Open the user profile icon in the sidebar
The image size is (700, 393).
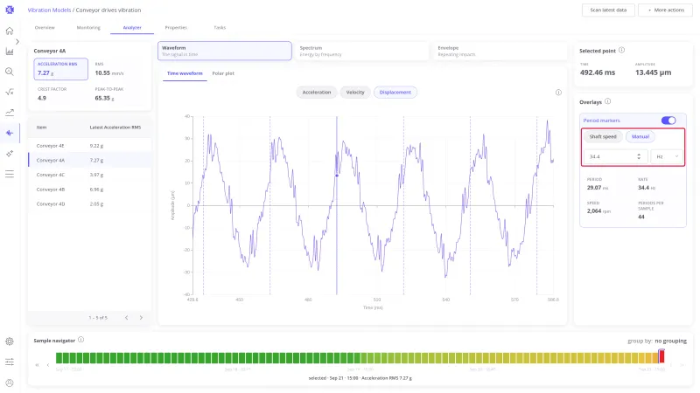[10, 383]
